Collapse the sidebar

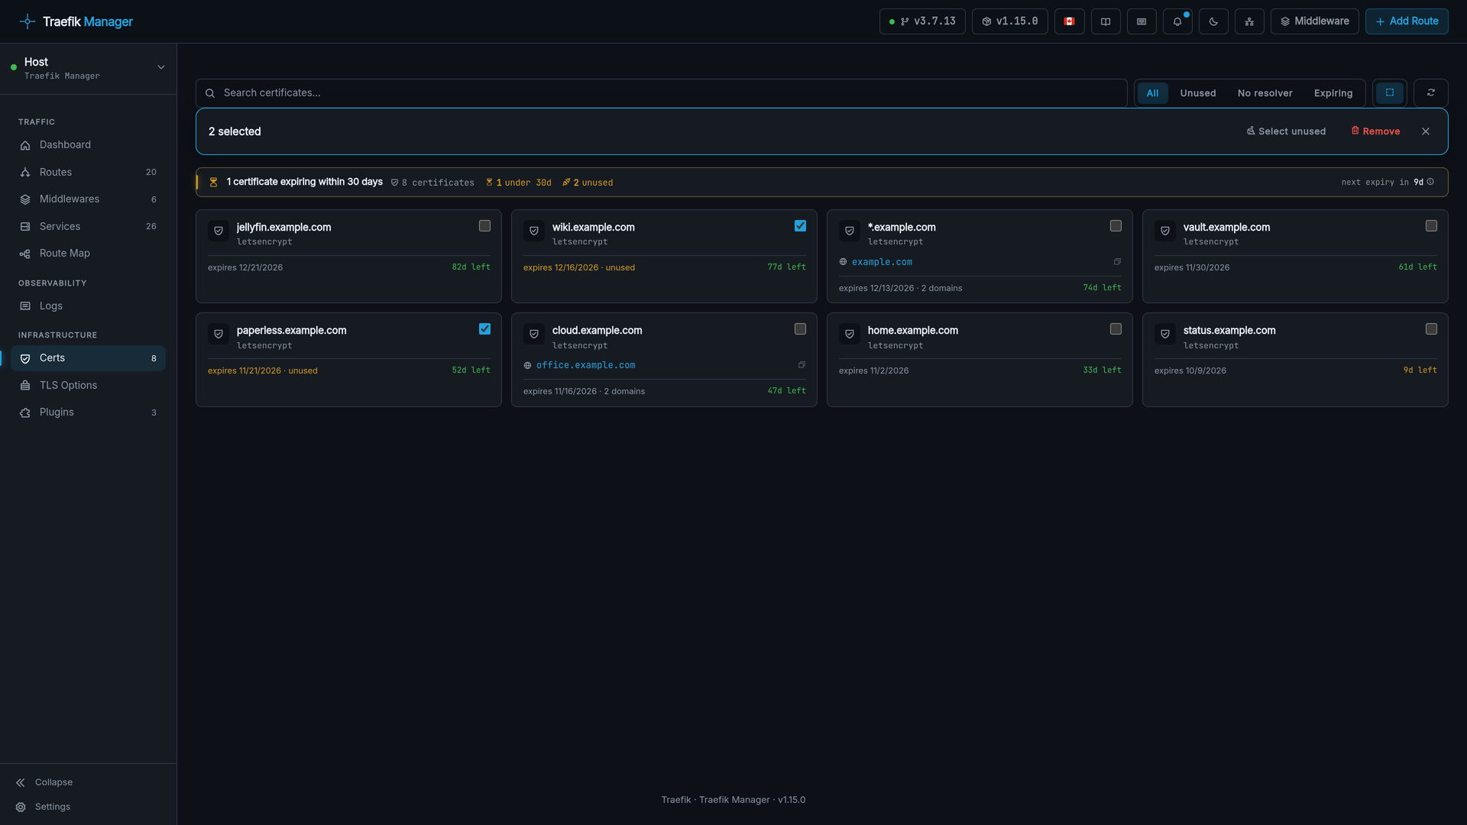[44, 782]
